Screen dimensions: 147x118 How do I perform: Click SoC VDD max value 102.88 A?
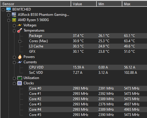131,73
